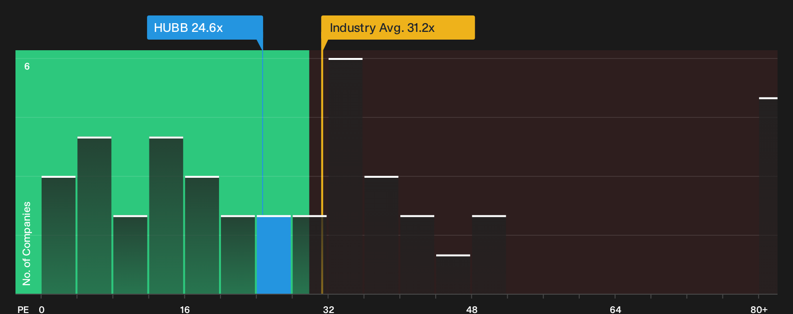Click the shortest bar, the one before PE 48
The width and height of the screenshot is (793, 314).
tap(453, 274)
